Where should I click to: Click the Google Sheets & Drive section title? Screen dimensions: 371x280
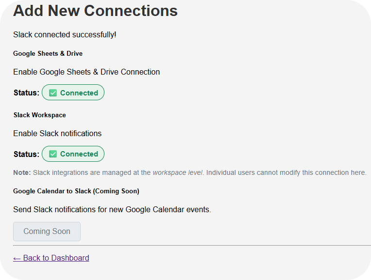pos(48,54)
